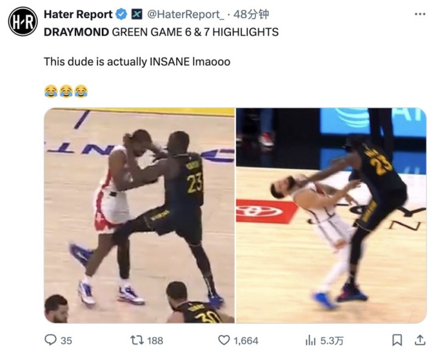Open Hater Report profile avatar
Screen dimensions: 438x353
23,21
